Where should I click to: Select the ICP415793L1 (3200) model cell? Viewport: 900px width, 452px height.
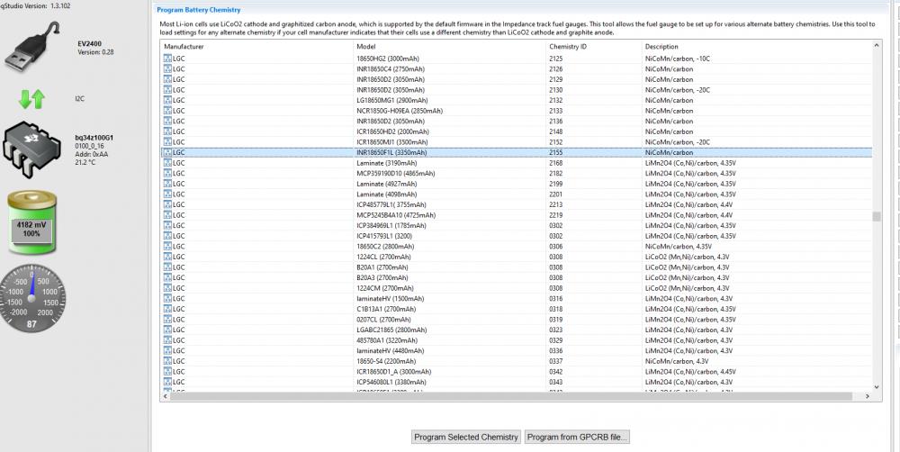pyautogui.click(x=384, y=236)
